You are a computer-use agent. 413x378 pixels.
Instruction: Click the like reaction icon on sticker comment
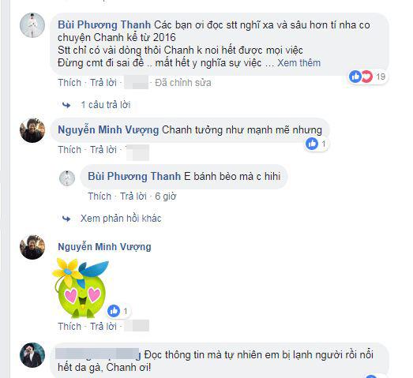[x=114, y=311]
